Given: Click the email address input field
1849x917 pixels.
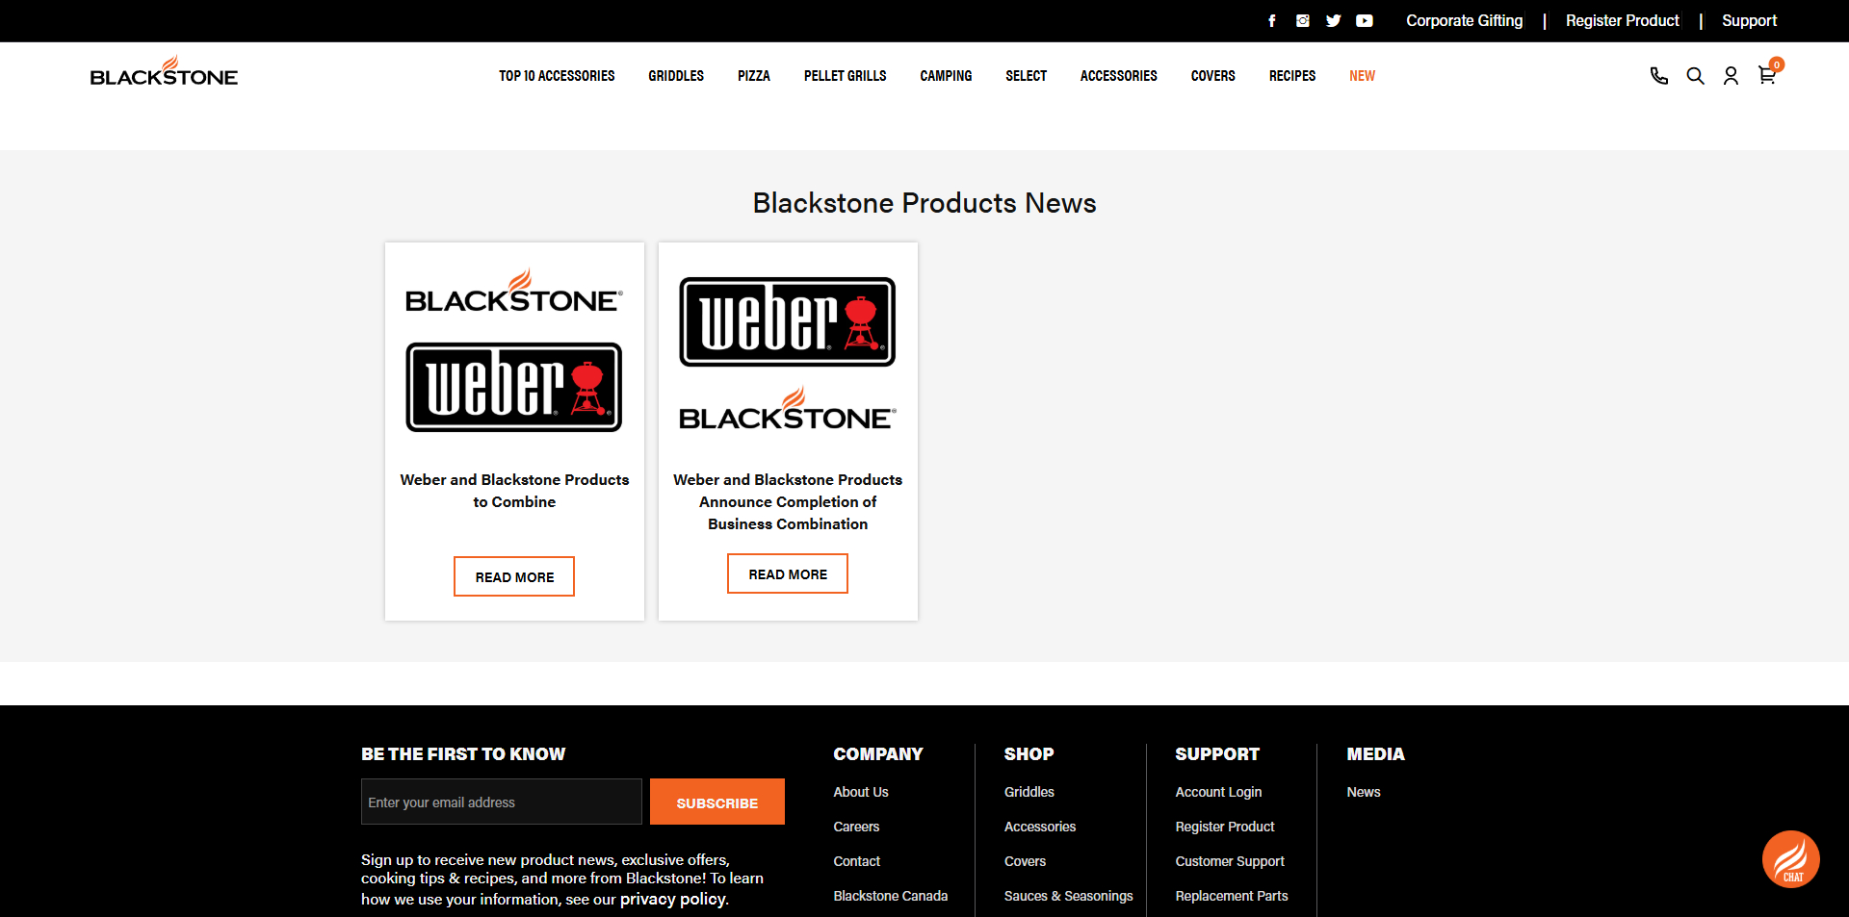Looking at the screenshot, I should point(501,802).
